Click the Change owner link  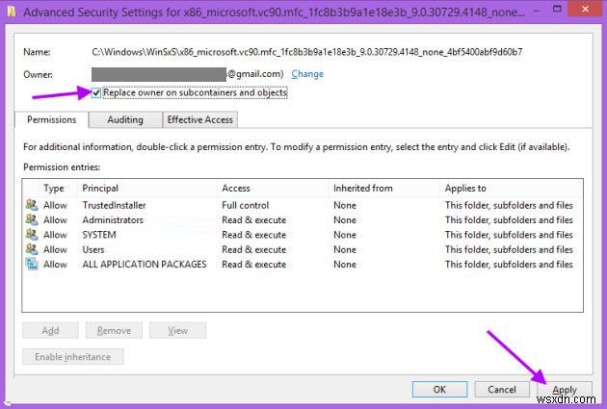307,74
